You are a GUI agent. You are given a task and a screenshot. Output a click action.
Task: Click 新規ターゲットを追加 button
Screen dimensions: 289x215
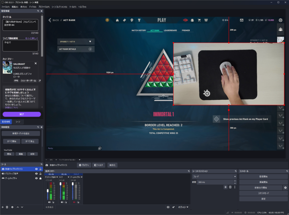pyautogui.click(x=21, y=133)
